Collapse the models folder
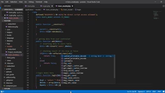Screen dimensions: 165x93 coord(10,47)
